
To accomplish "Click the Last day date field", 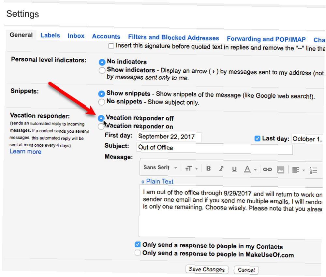I will pos(307,139).
